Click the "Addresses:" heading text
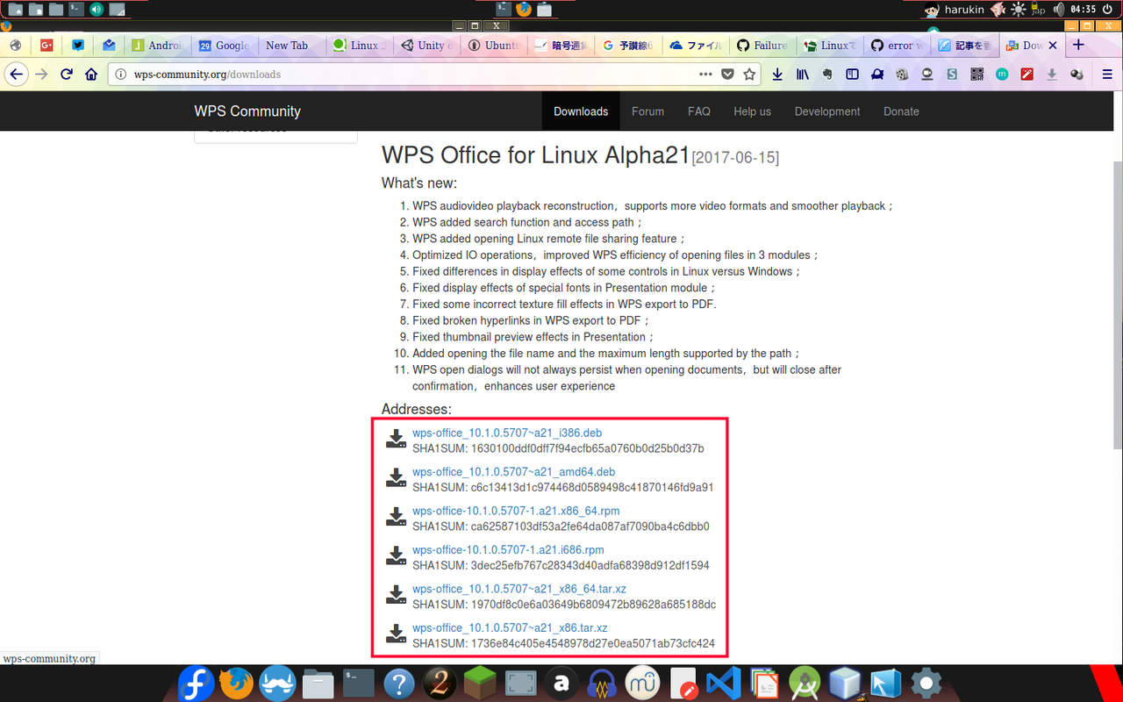This screenshot has width=1123, height=702. point(417,409)
